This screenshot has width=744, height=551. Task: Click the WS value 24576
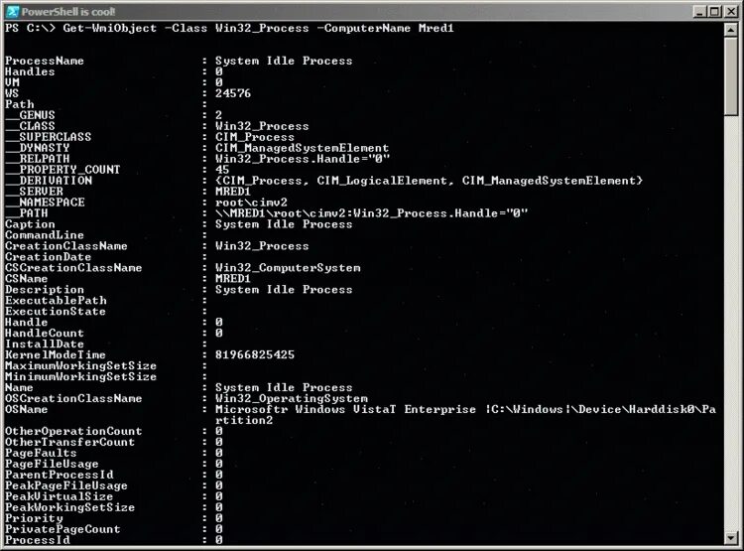[x=233, y=93]
